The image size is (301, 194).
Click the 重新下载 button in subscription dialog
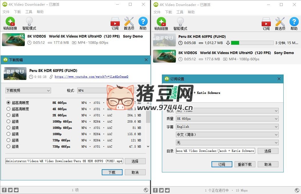coord(245,164)
